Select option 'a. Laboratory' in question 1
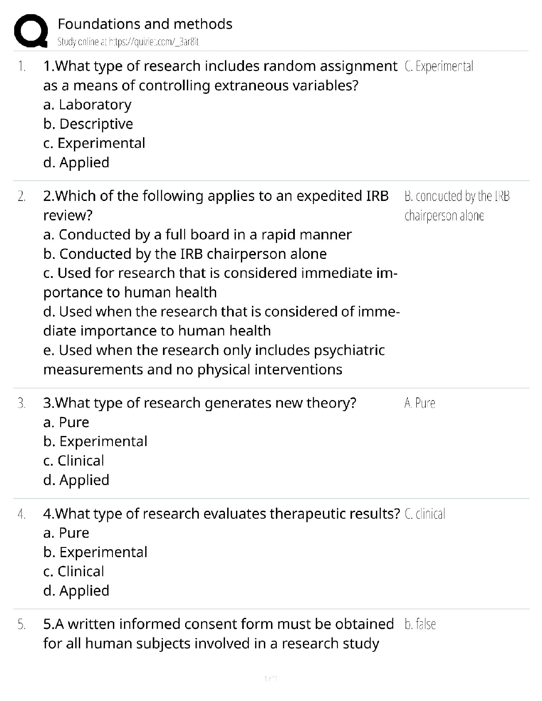Image resolution: width=542 pixels, height=701 pixels. (x=87, y=104)
